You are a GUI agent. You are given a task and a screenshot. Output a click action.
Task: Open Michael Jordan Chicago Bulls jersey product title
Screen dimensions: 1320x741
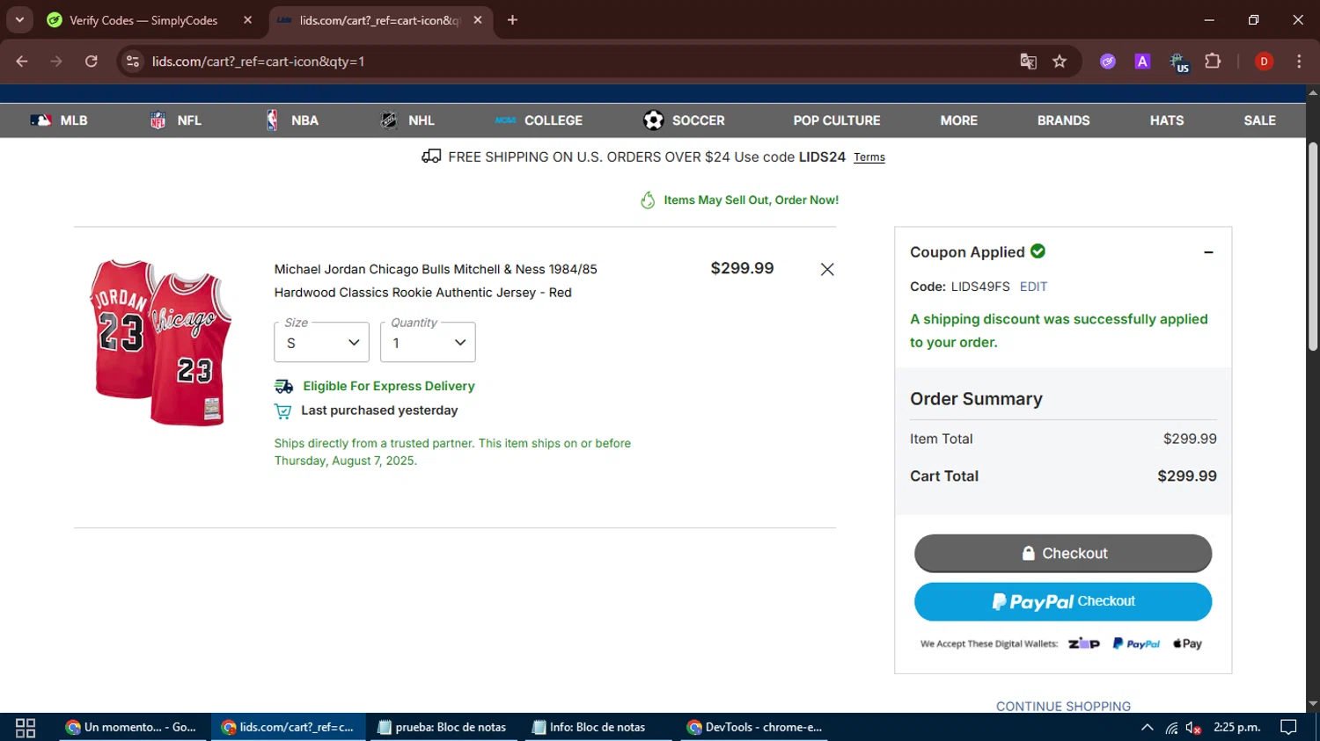[436, 280]
